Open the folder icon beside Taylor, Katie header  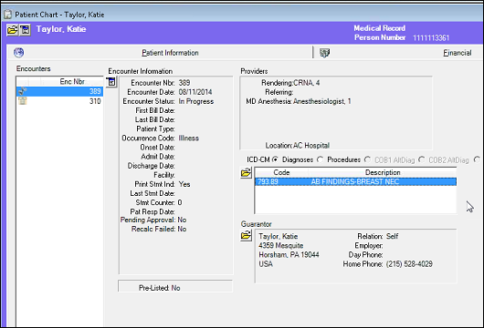coord(13,30)
